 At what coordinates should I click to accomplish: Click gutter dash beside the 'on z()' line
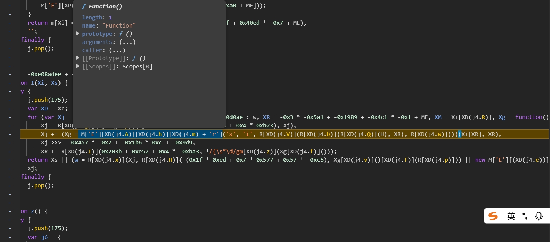coord(10,211)
